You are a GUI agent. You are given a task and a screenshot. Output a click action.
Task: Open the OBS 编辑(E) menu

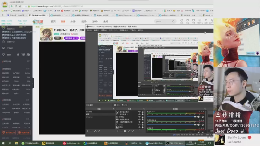pos(96,30)
